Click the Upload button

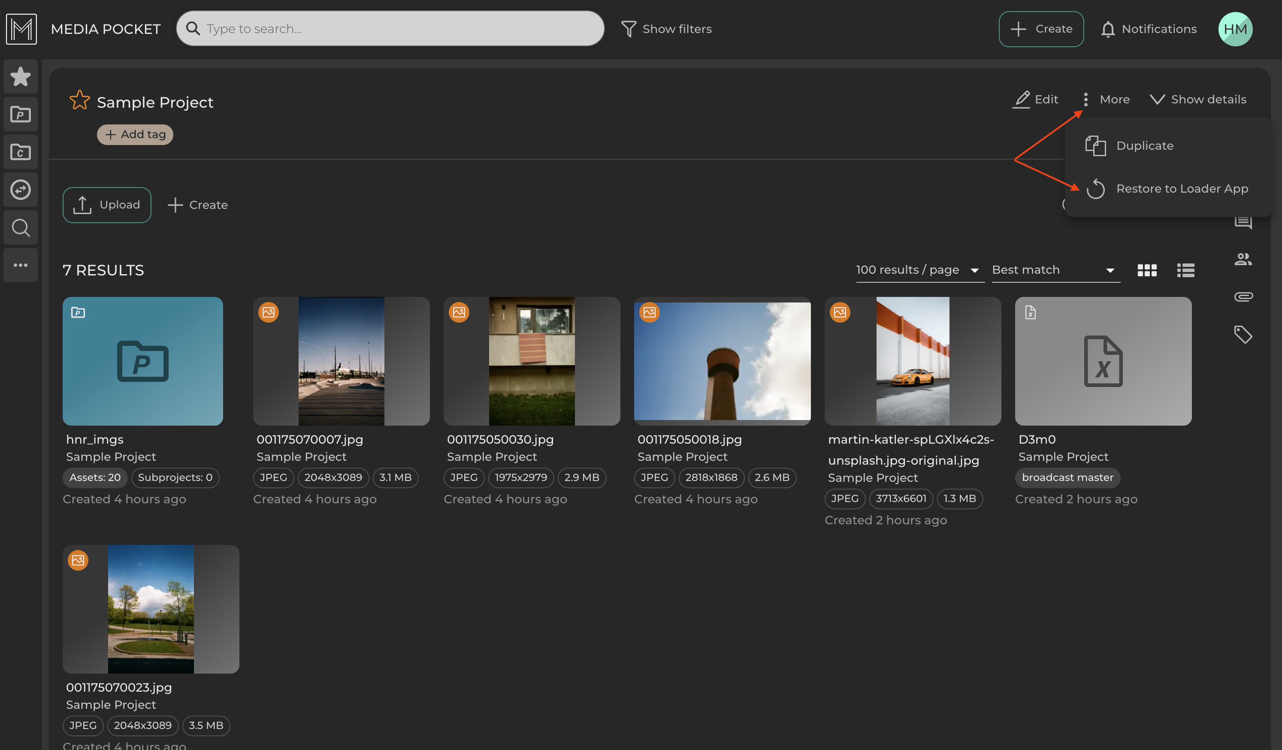pyautogui.click(x=107, y=205)
